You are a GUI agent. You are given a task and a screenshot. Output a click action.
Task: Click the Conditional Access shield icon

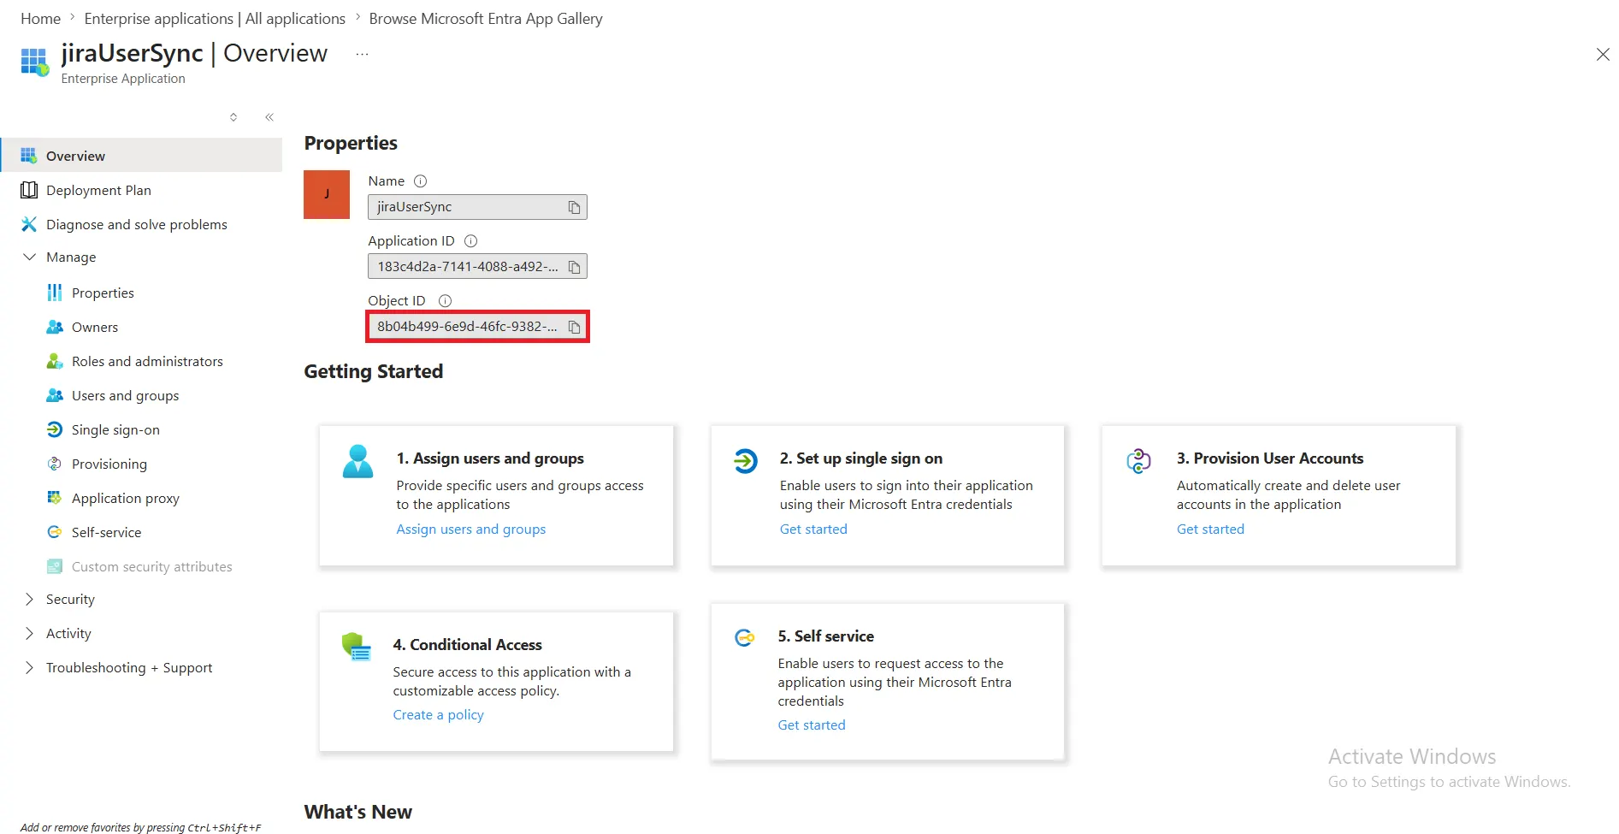coord(356,647)
